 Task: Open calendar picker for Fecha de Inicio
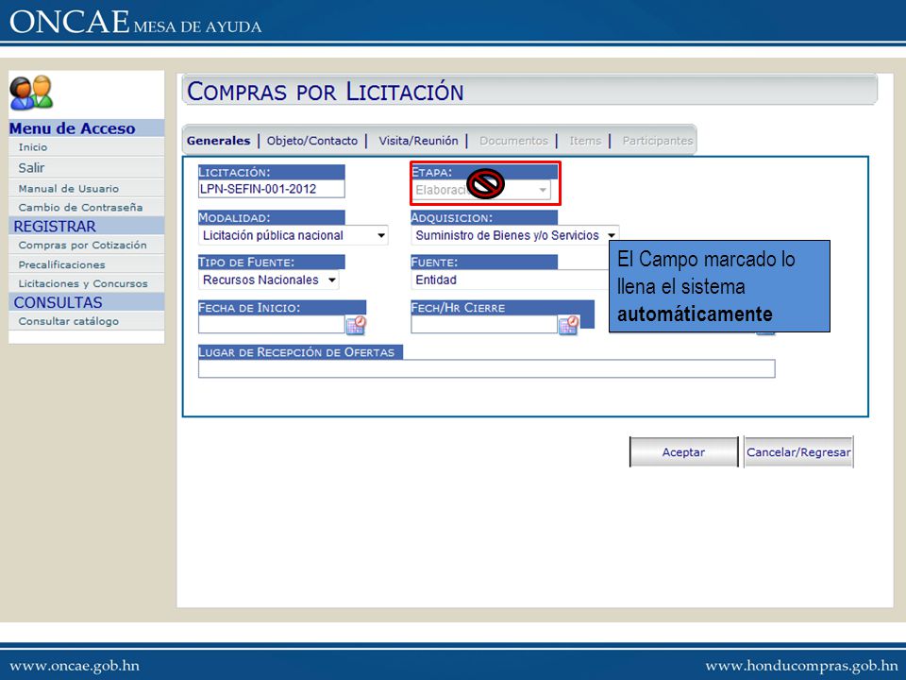(x=356, y=325)
